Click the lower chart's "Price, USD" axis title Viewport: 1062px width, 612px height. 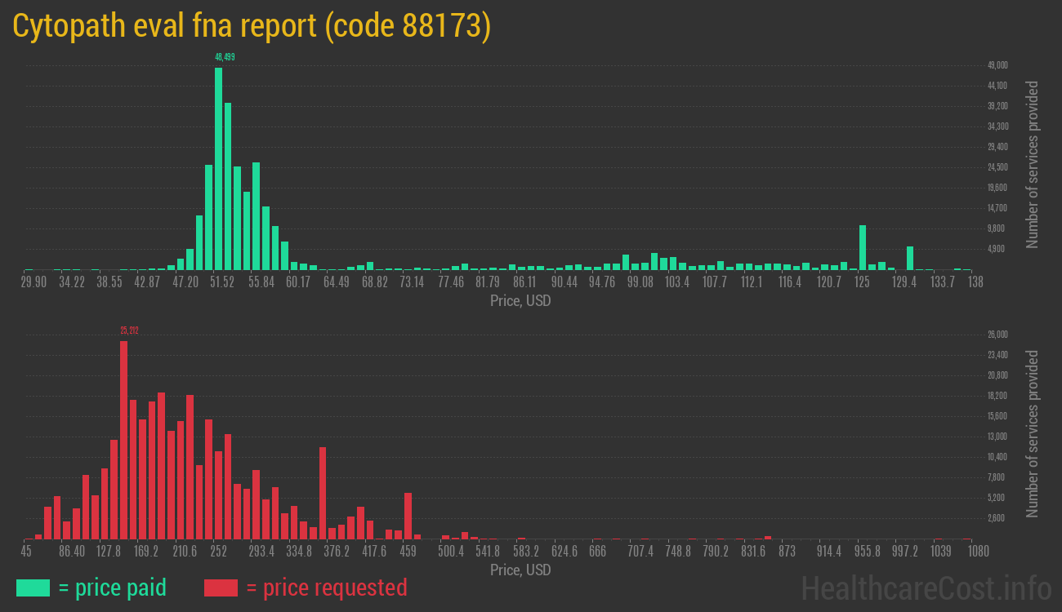(520, 570)
